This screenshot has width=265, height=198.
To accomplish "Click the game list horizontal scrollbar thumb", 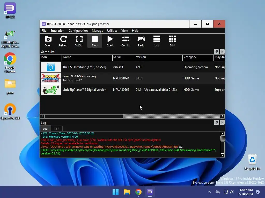I will pyautogui.click(x=84, y=116).
